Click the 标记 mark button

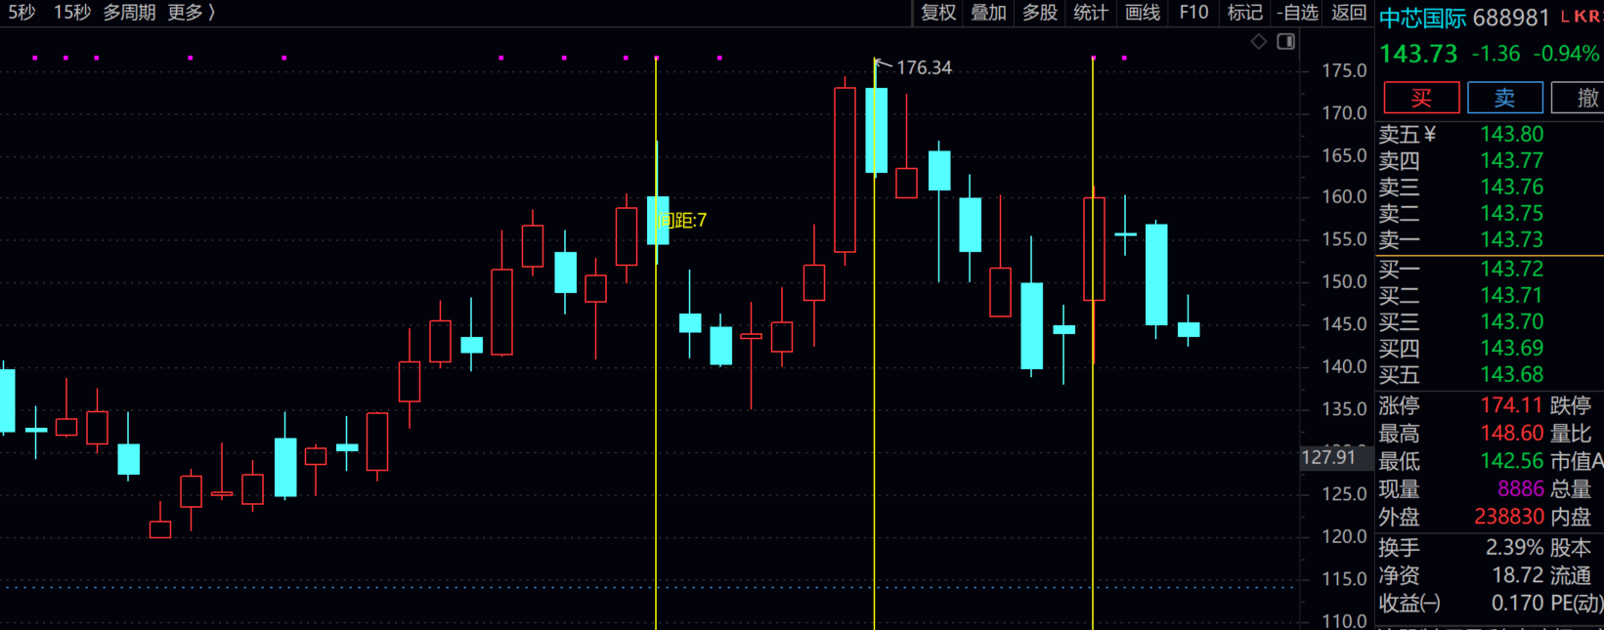(1244, 13)
